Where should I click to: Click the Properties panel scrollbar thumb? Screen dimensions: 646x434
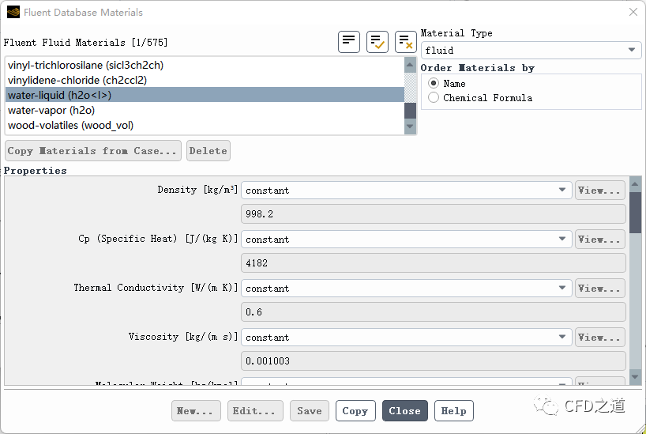pyautogui.click(x=635, y=213)
